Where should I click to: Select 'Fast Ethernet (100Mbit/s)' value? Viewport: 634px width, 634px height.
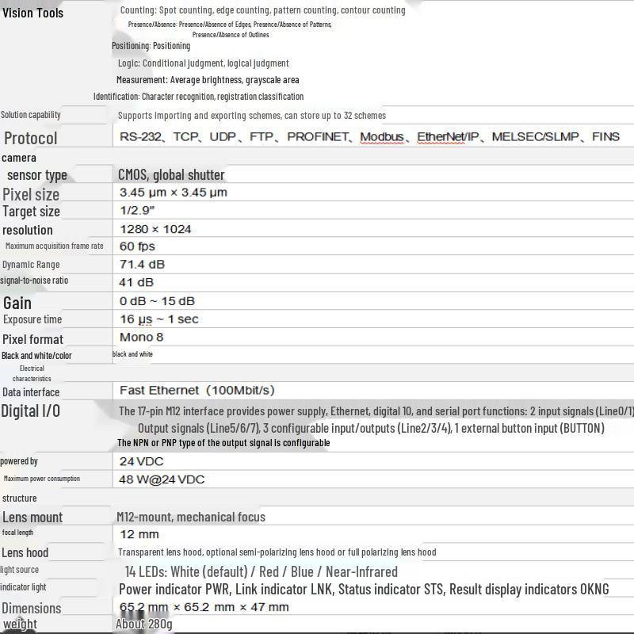click(197, 390)
